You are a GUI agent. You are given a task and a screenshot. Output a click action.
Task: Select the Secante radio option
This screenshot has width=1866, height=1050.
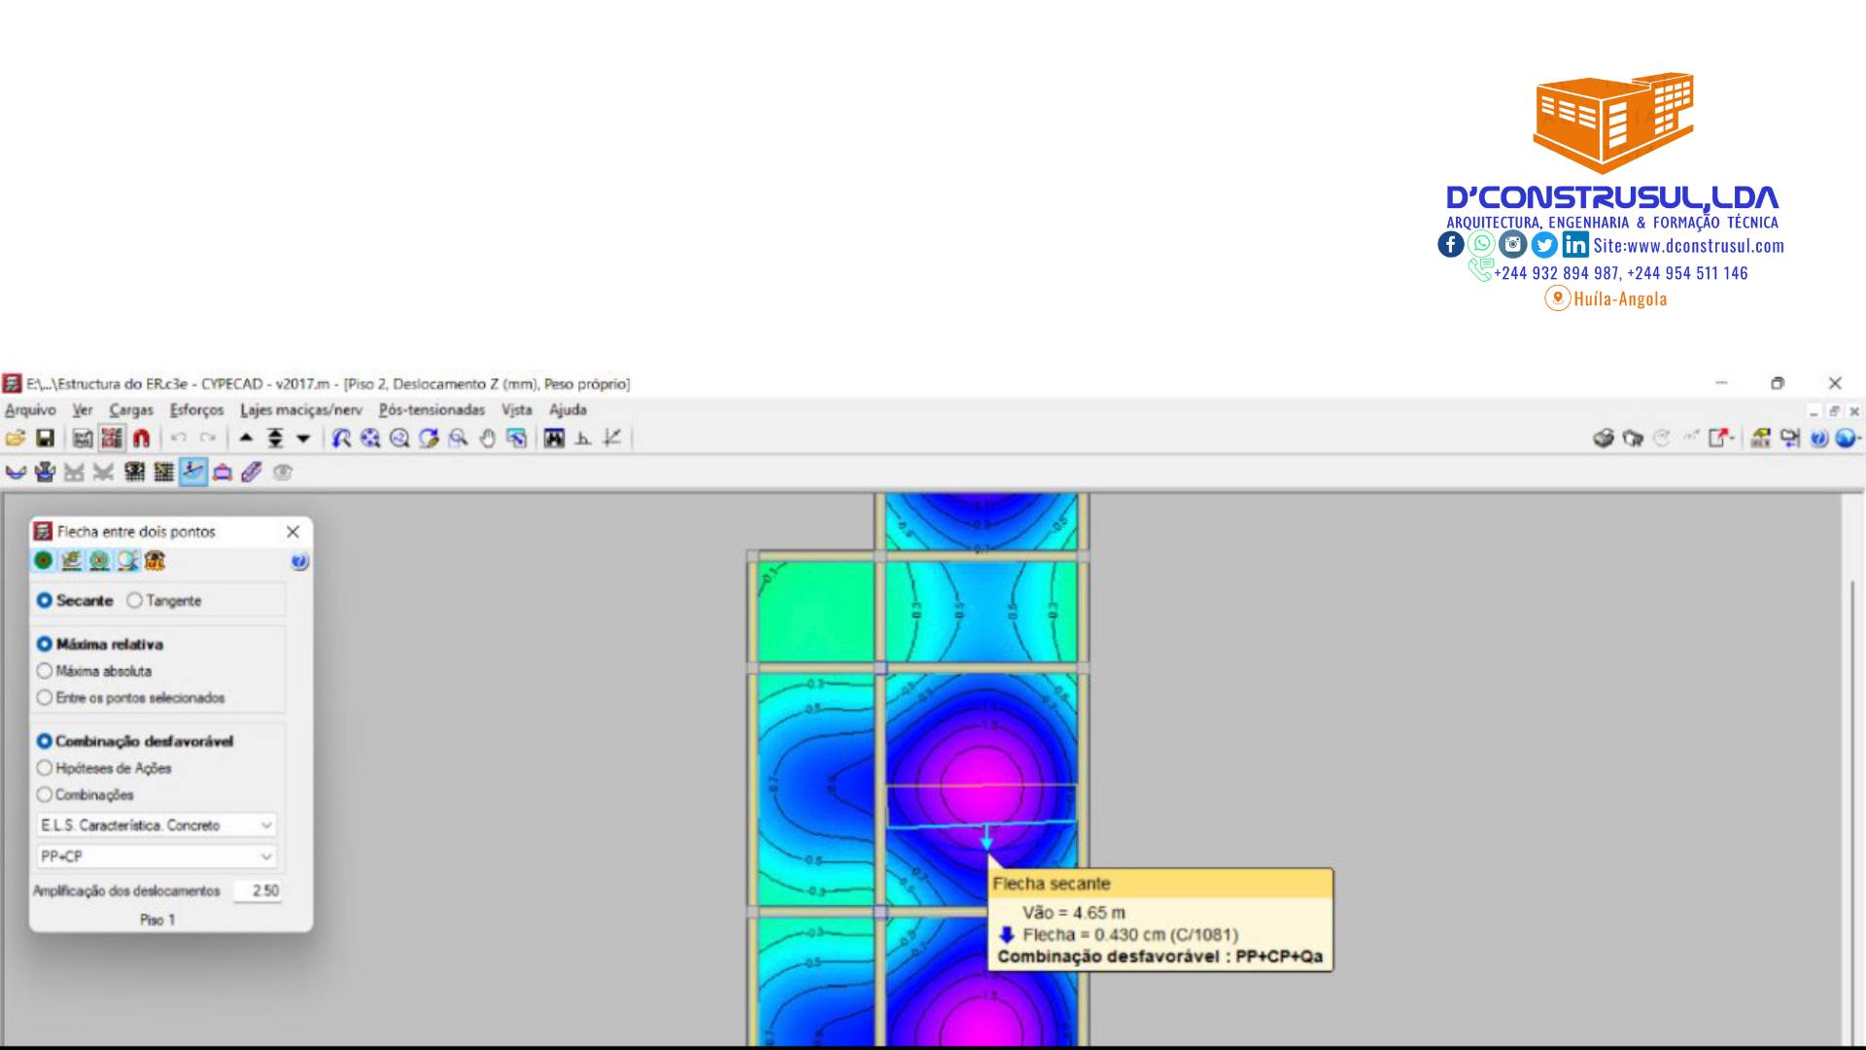tap(75, 601)
